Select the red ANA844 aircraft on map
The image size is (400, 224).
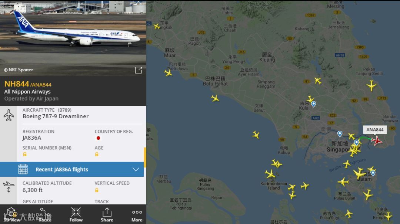377,140
